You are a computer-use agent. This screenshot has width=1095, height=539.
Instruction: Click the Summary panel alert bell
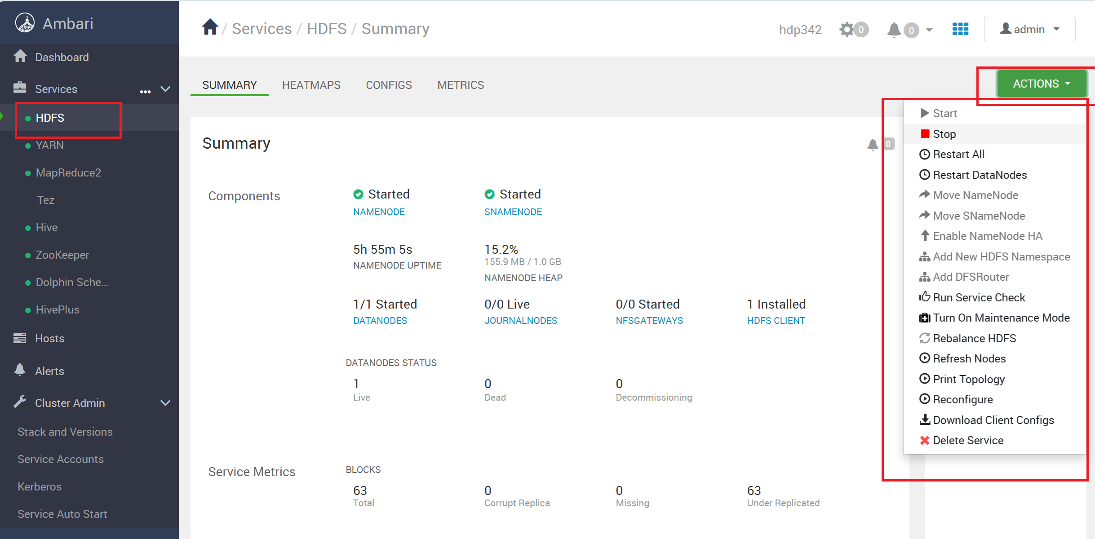coord(873,144)
